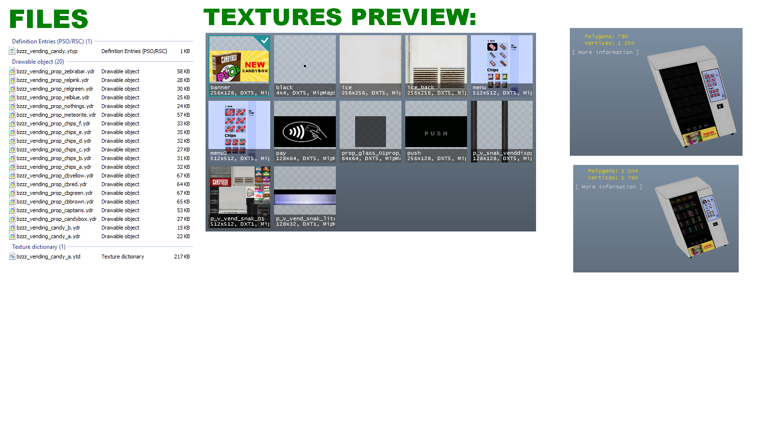772x434 pixels.
Task: Toggle the checkmark on banner texture
Action: (x=264, y=41)
